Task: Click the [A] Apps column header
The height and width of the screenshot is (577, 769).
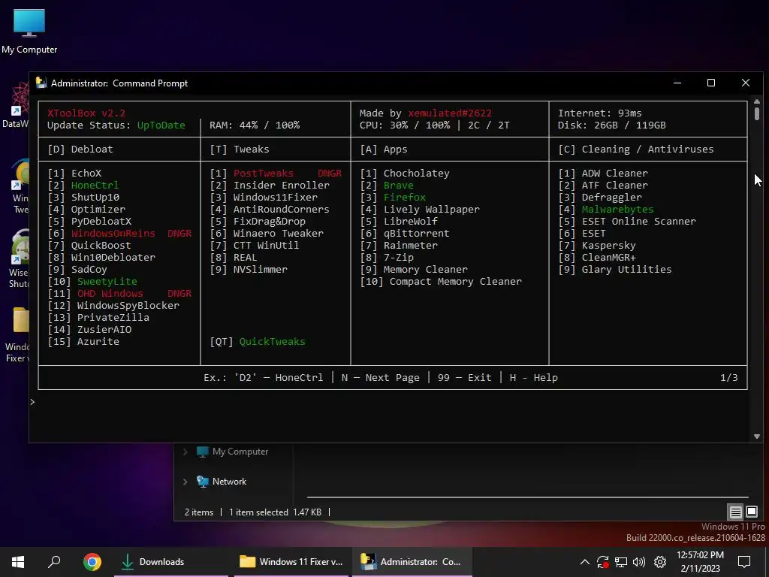Action: pyautogui.click(x=384, y=150)
